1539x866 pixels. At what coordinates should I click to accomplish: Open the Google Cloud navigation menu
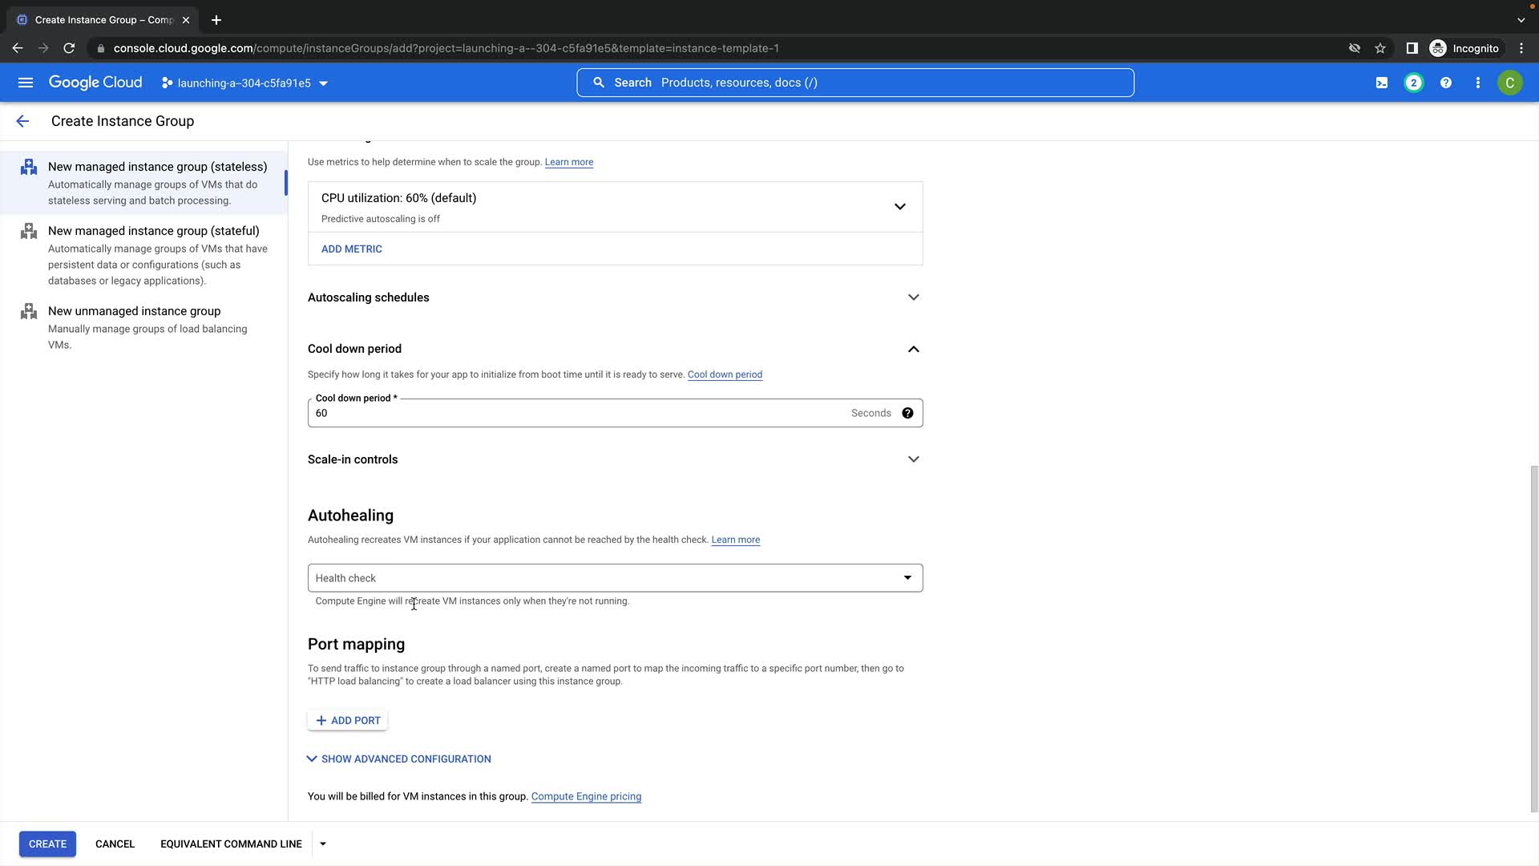pos(26,83)
